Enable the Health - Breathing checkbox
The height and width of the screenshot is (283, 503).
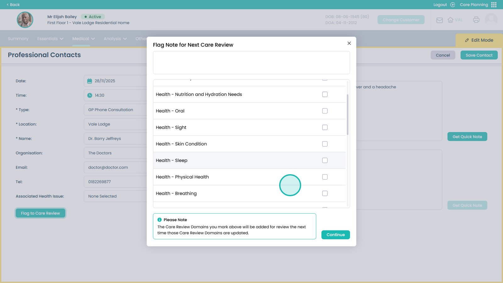pos(325,193)
